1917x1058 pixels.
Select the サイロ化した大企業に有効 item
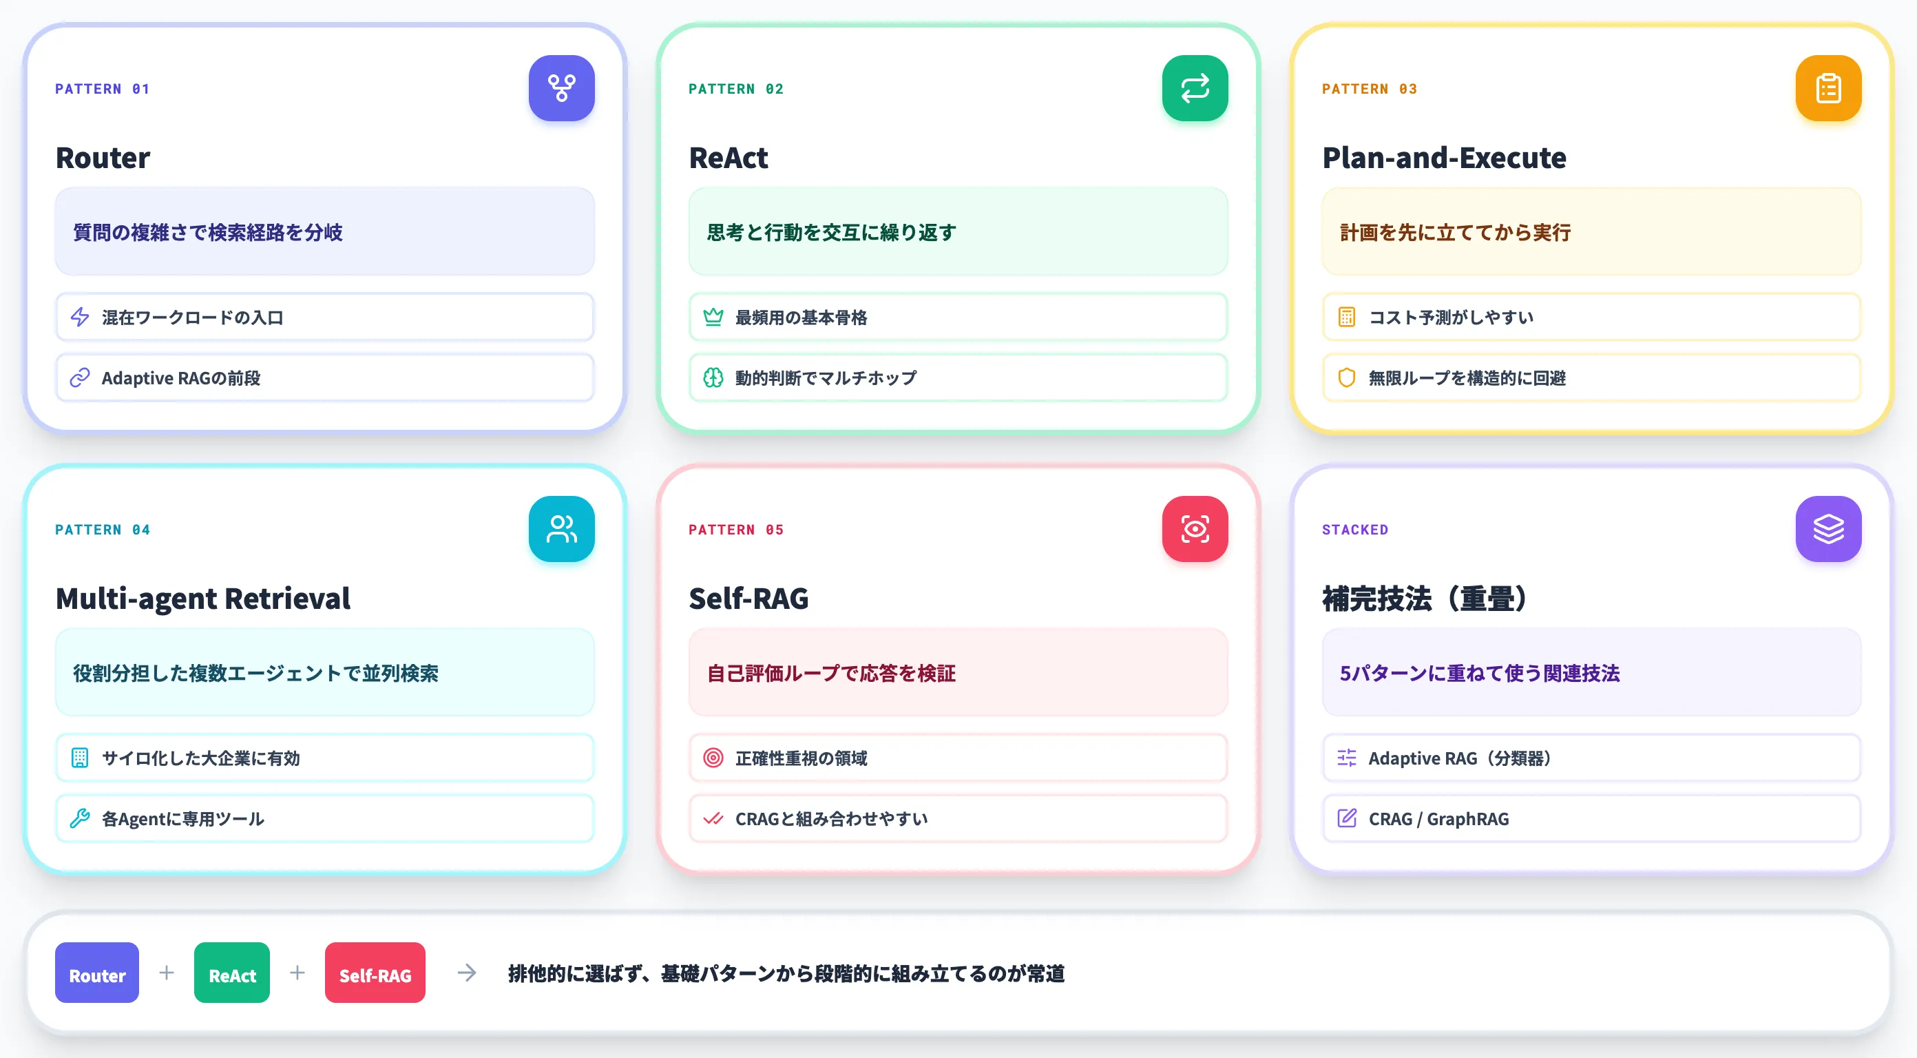tap(324, 758)
